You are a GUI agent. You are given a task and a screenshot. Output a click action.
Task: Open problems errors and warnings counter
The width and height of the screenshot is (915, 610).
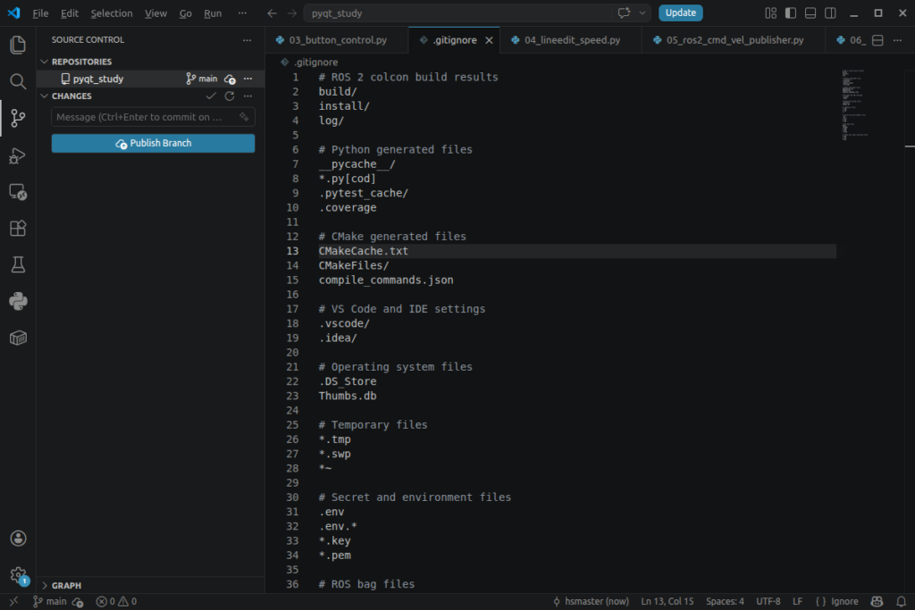coord(116,601)
